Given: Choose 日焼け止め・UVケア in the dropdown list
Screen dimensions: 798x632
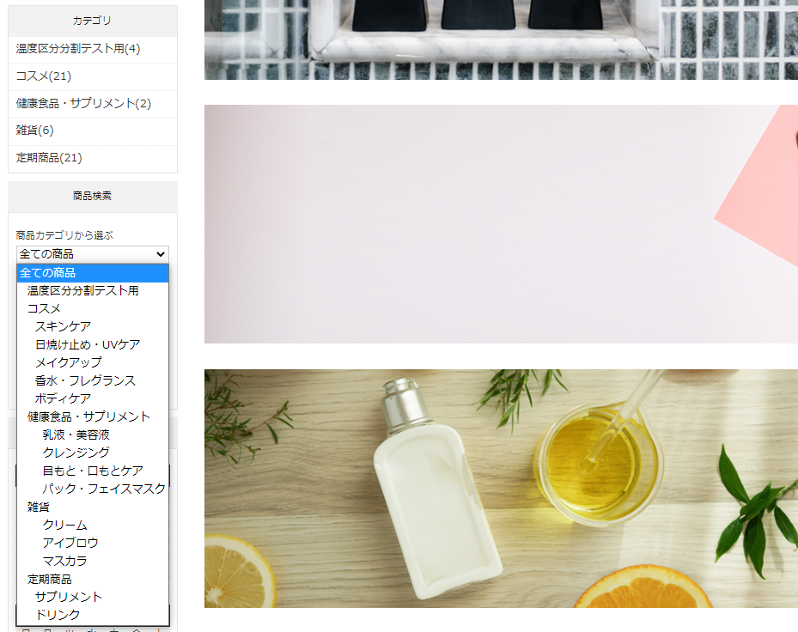Looking at the screenshot, I should (87, 344).
